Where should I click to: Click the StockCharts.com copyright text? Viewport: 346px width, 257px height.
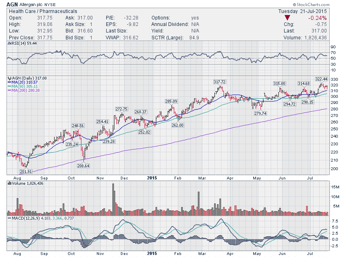[x=311, y=4]
